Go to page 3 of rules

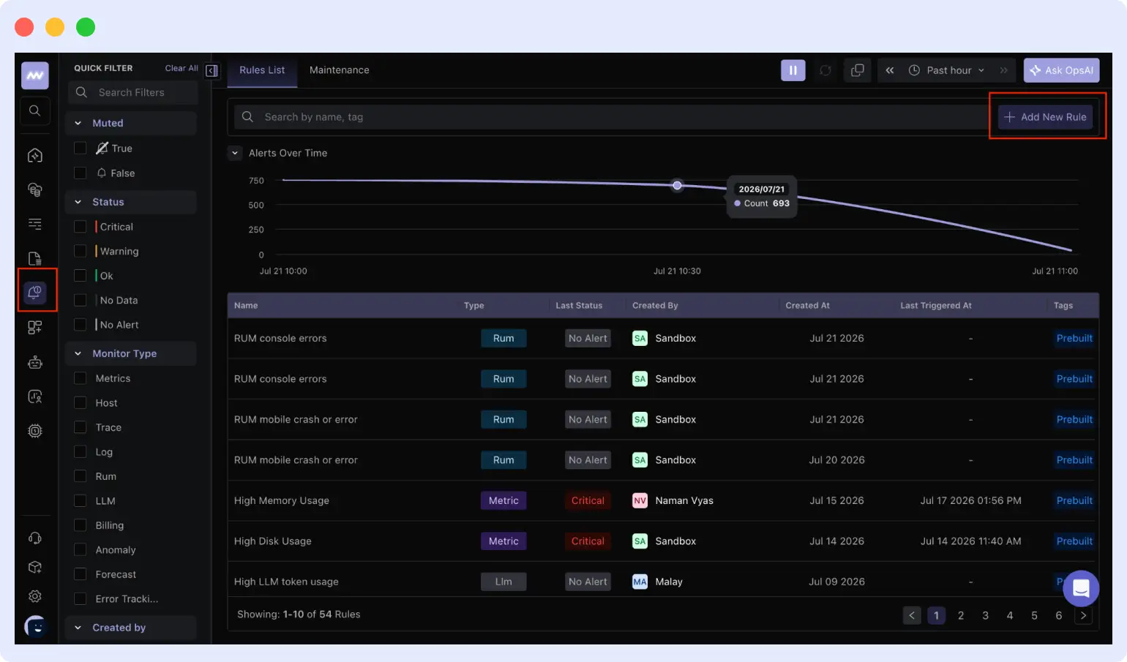[985, 615]
